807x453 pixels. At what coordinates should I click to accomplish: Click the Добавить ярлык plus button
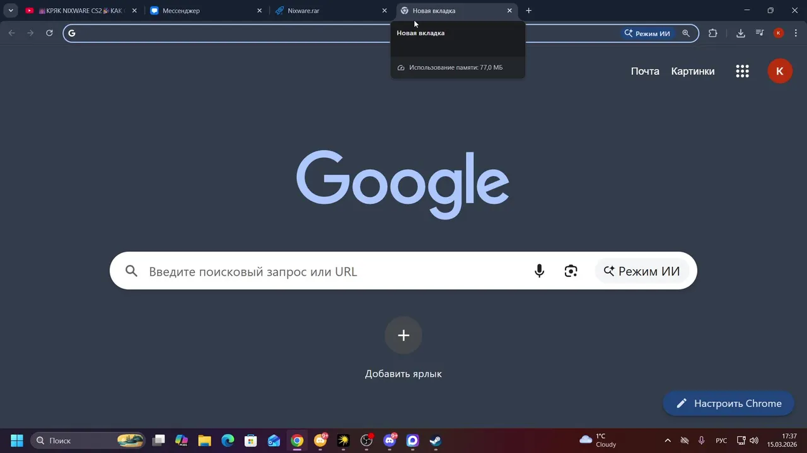pos(403,335)
